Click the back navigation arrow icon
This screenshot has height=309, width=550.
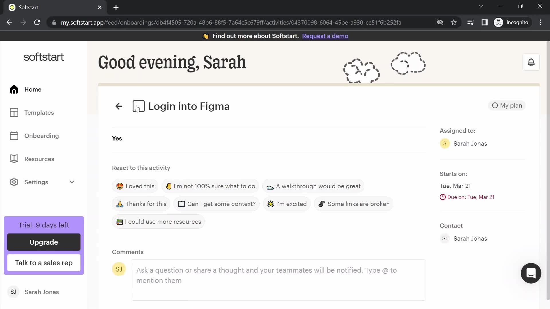pos(119,106)
